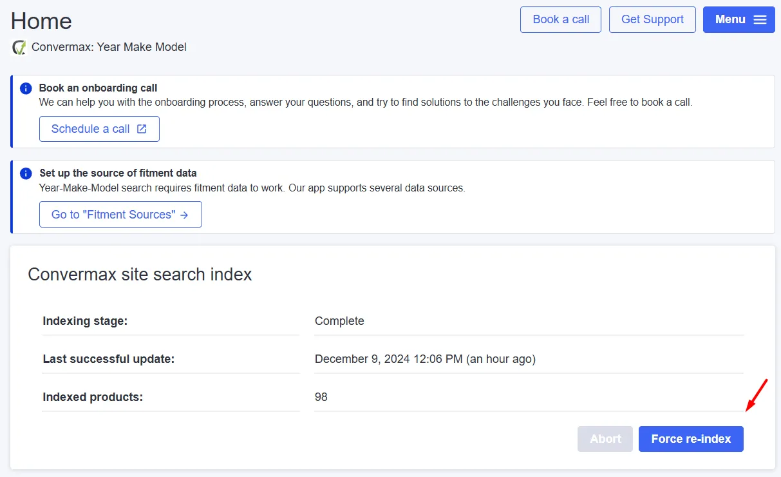Click the "Convermax: Year Make Model" app name
Viewport: 781px width, 477px height.
(x=109, y=47)
